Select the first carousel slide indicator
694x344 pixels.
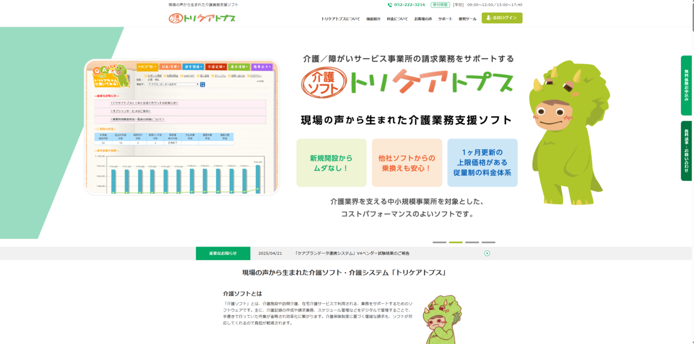tap(439, 242)
